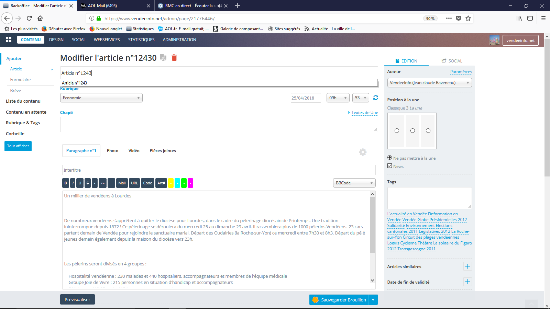Open the BBCode format dropdown
This screenshot has width=550, height=309.
coord(354,183)
